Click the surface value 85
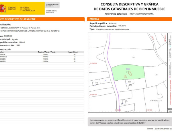The image size is (172, 132). pos(75,55)
